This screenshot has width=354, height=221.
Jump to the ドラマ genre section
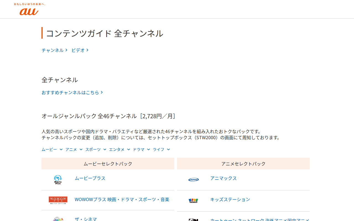coord(141,149)
